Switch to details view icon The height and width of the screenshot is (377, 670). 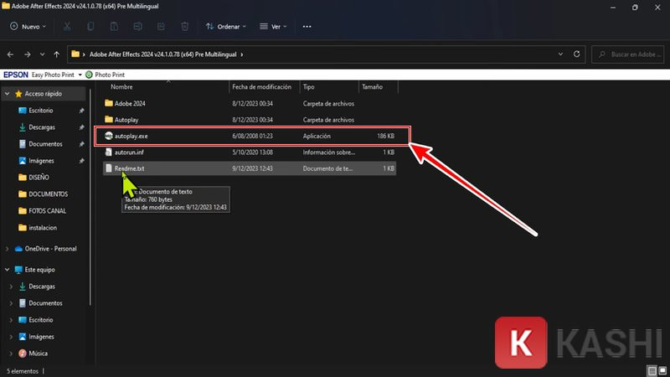652,370
